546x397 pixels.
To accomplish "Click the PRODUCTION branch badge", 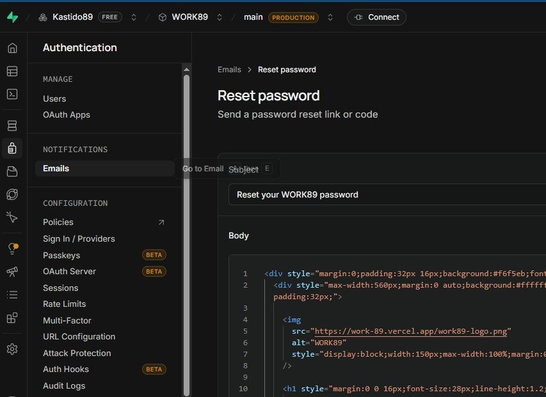I will (x=293, y=17).
